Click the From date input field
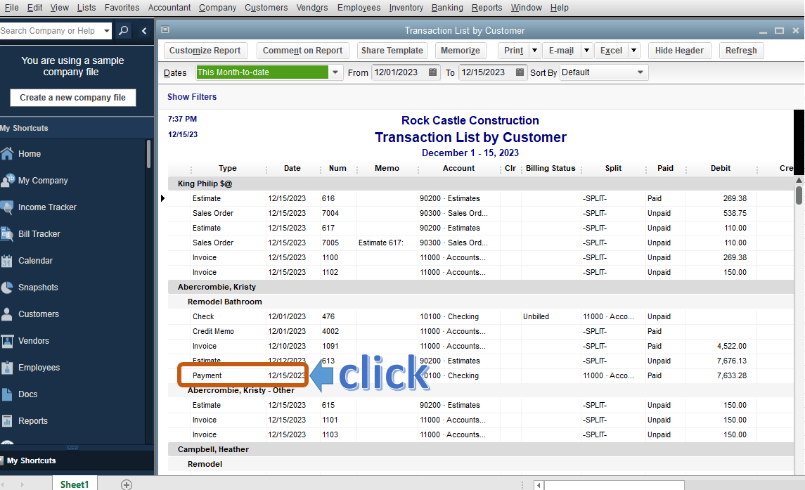The width and height of the screenshot is (805, 490). point(399,72)
